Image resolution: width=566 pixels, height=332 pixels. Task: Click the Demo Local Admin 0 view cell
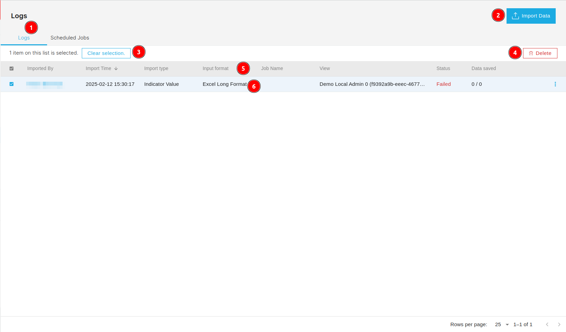coord(372,84)
